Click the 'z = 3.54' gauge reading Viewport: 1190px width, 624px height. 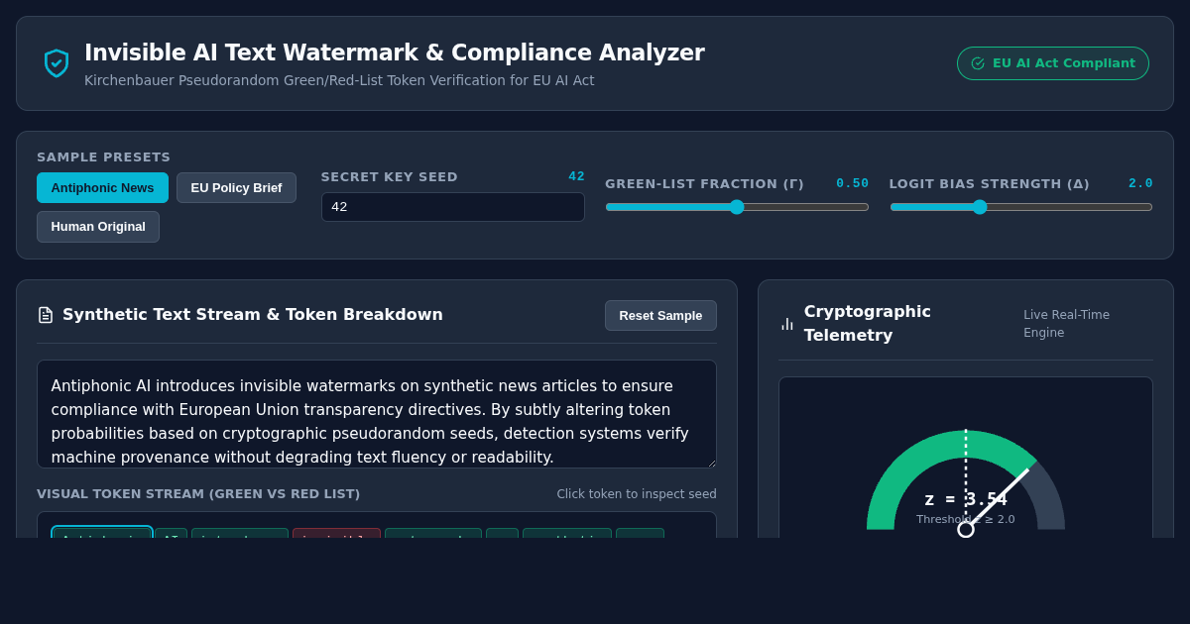click(966, 499)
